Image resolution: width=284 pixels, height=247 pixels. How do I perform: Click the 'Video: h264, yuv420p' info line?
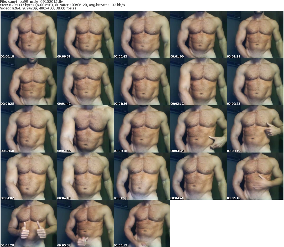point(38,8)
